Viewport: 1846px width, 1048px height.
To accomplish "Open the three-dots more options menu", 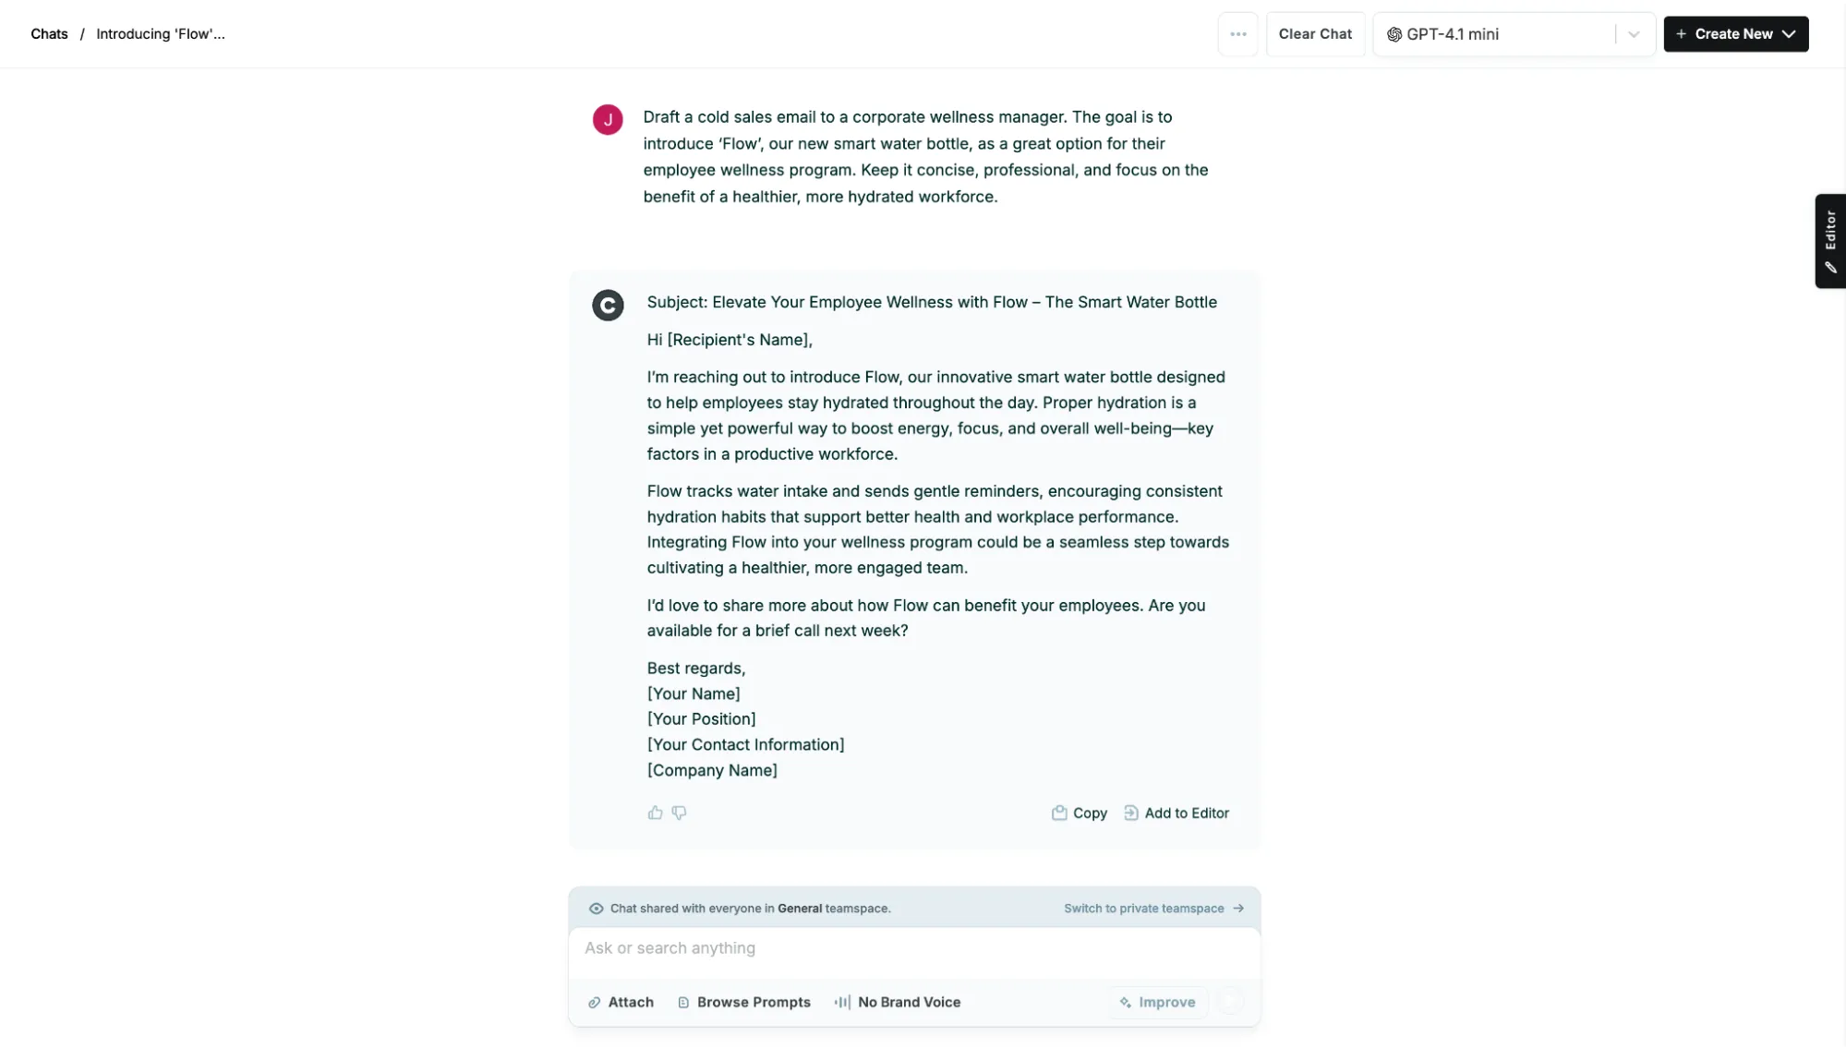I will click(1237, 34).
